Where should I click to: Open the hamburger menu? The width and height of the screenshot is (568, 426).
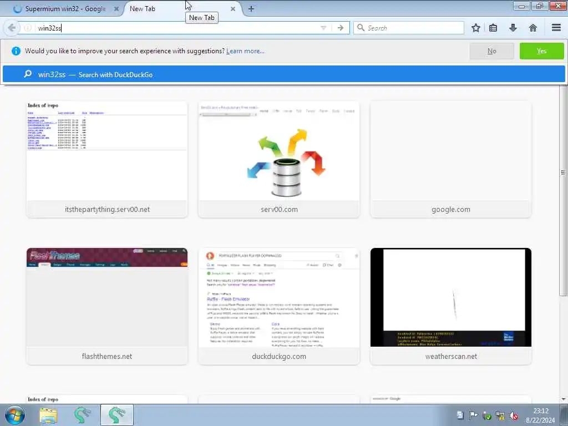coord(556,28)
